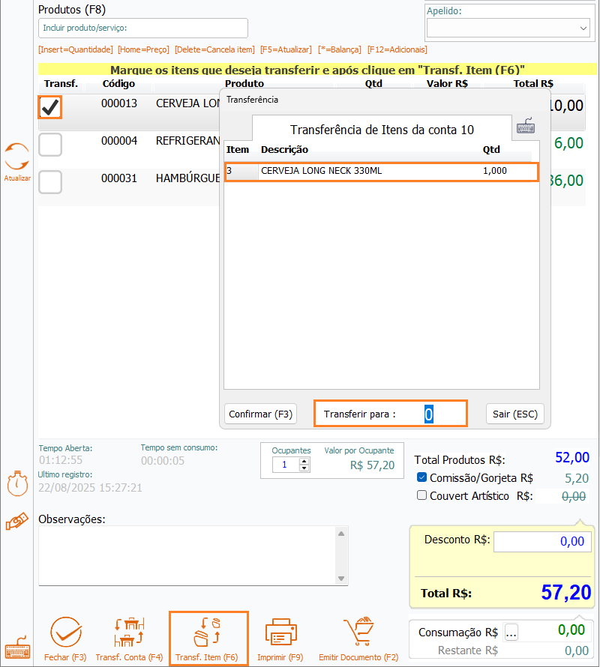Click Fechar (F3) checkmark icon
Image resolution: width=600 pixels, height=667 pixels.
coord(66,633)
